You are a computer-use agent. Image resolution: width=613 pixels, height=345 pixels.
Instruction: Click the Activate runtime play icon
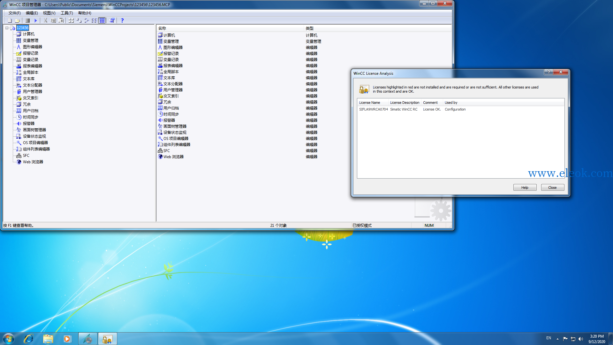point(35,20)
